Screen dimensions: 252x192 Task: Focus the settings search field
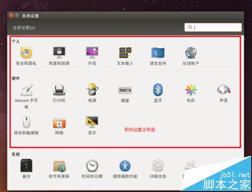(213, 27)
